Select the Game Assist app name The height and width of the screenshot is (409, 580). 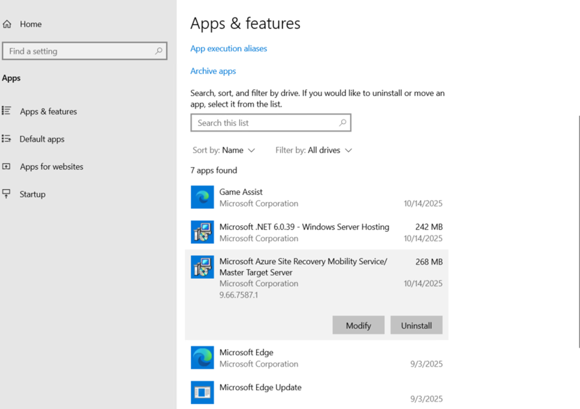pos(241,192)
